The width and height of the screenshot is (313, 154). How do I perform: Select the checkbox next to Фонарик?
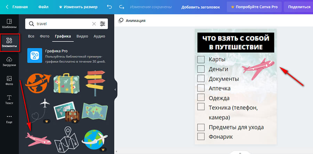pos(201,137)
